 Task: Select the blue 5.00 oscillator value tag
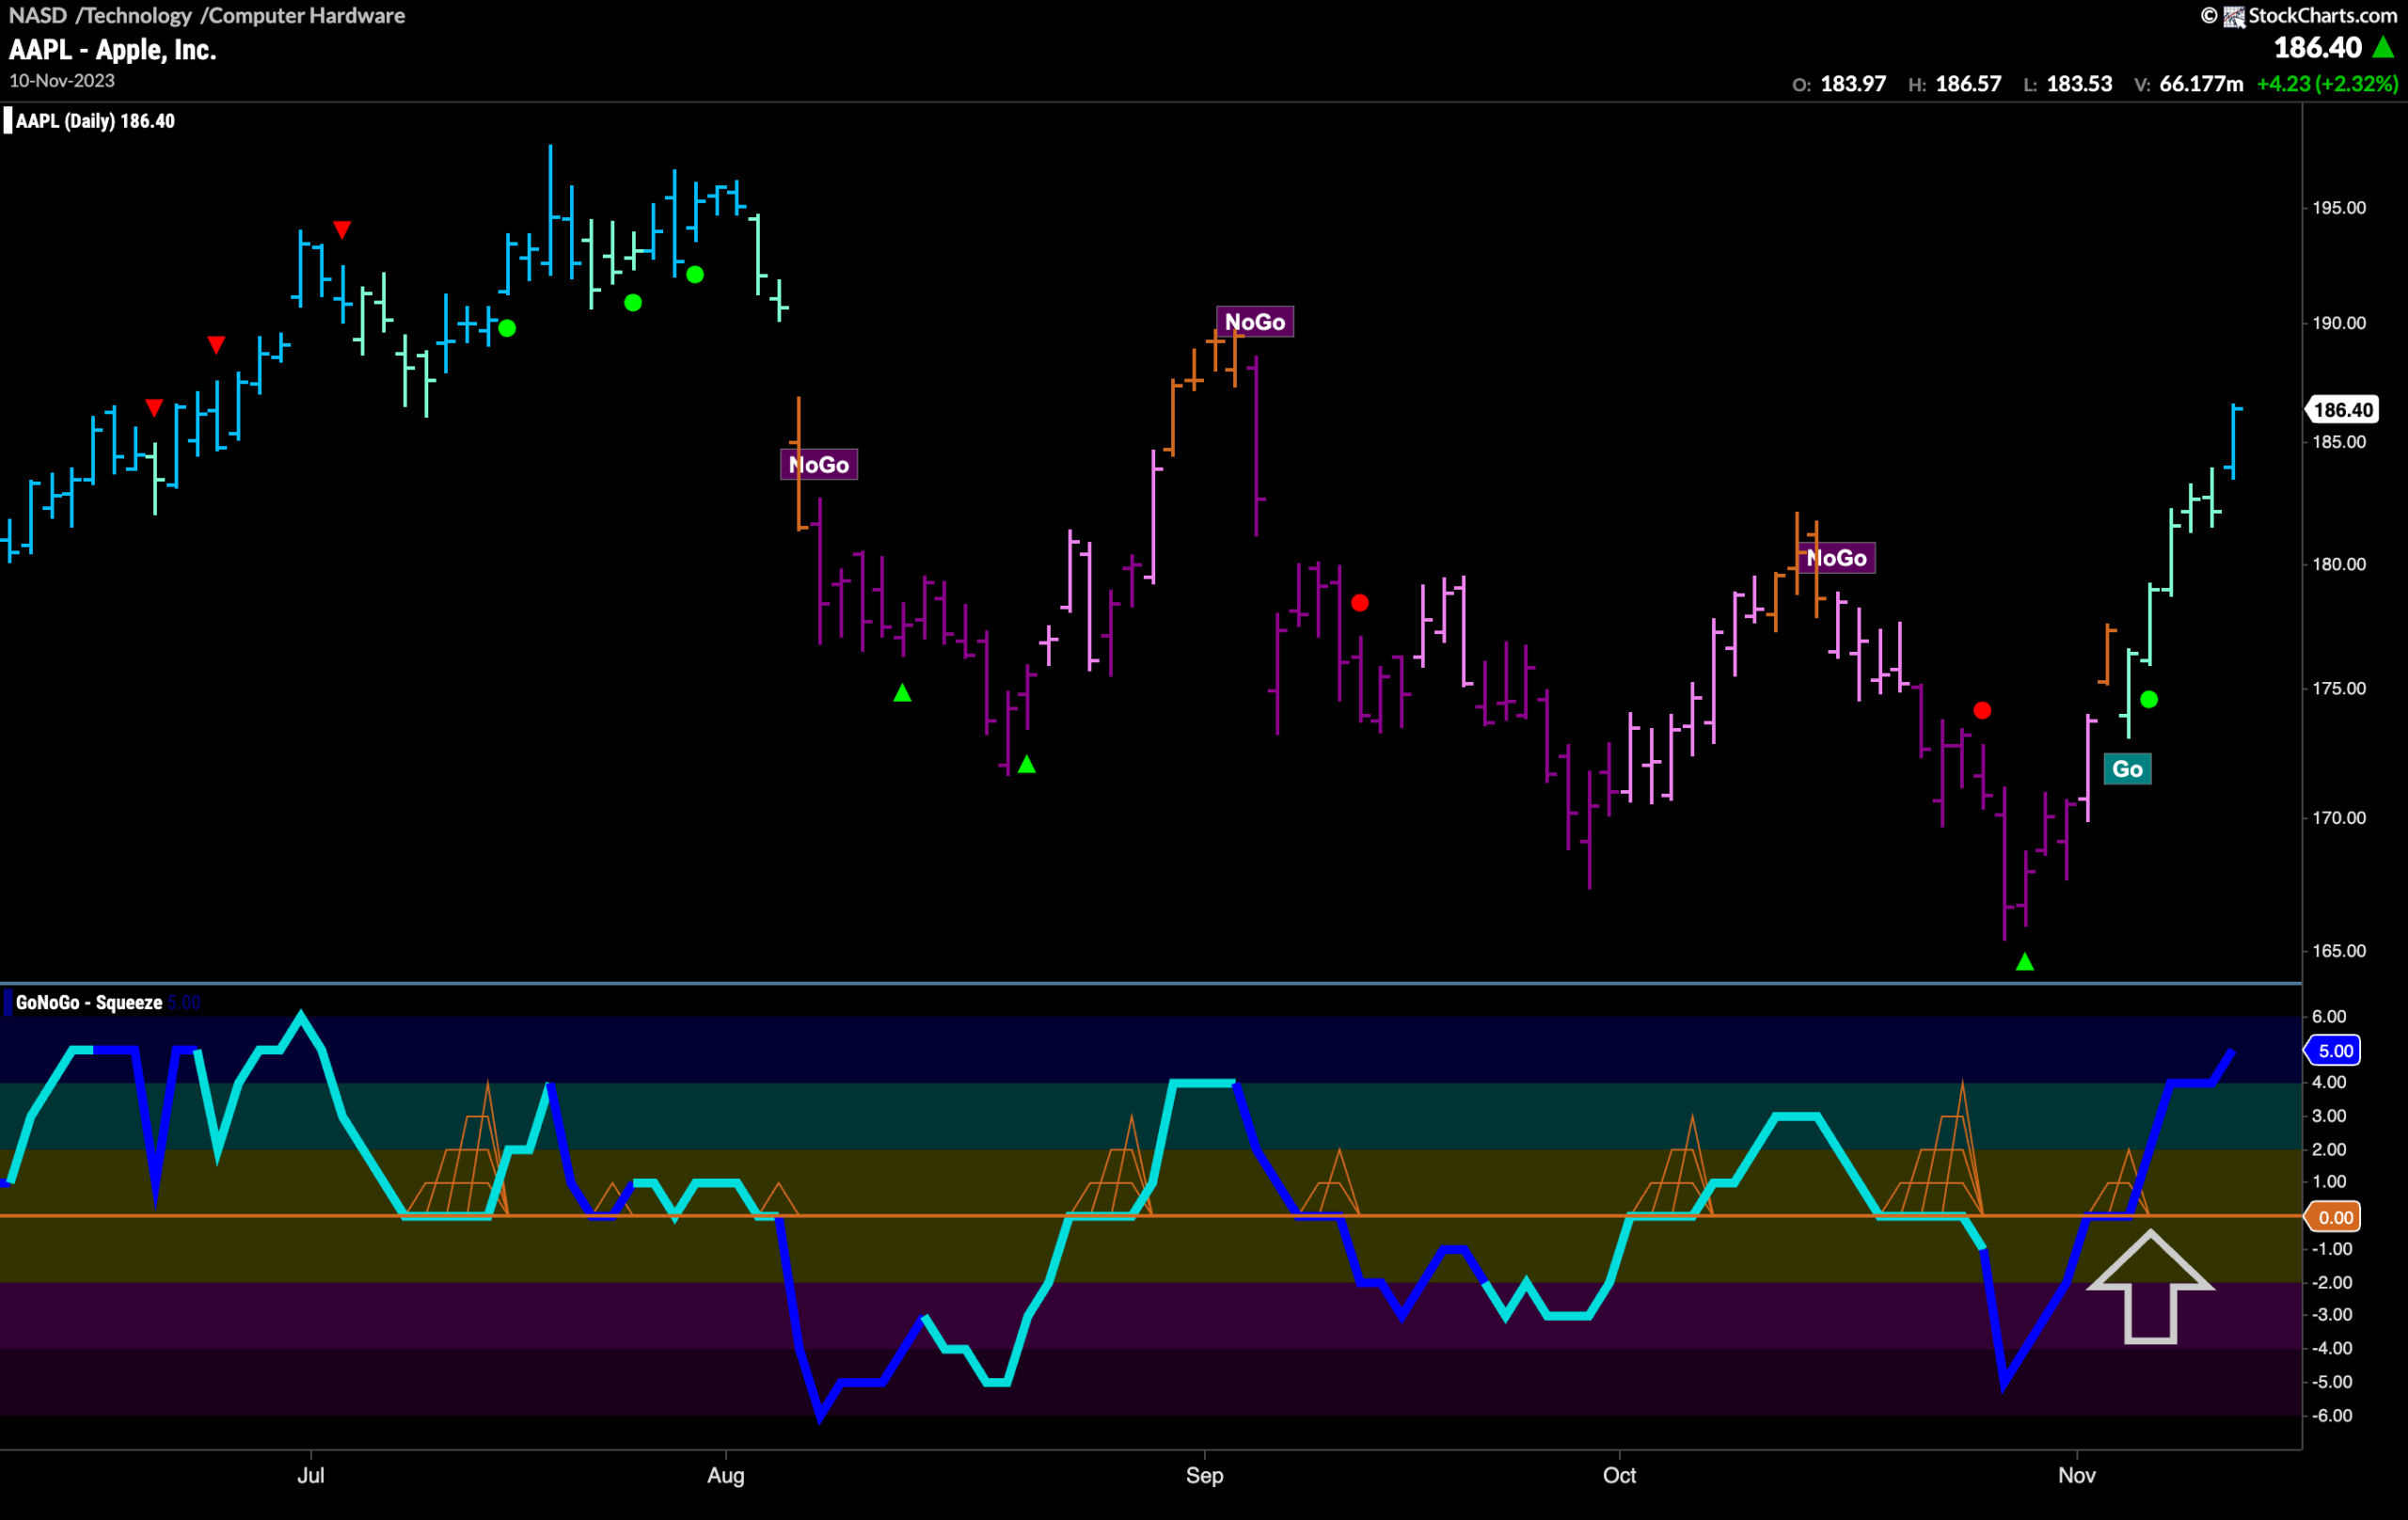2333,1050
